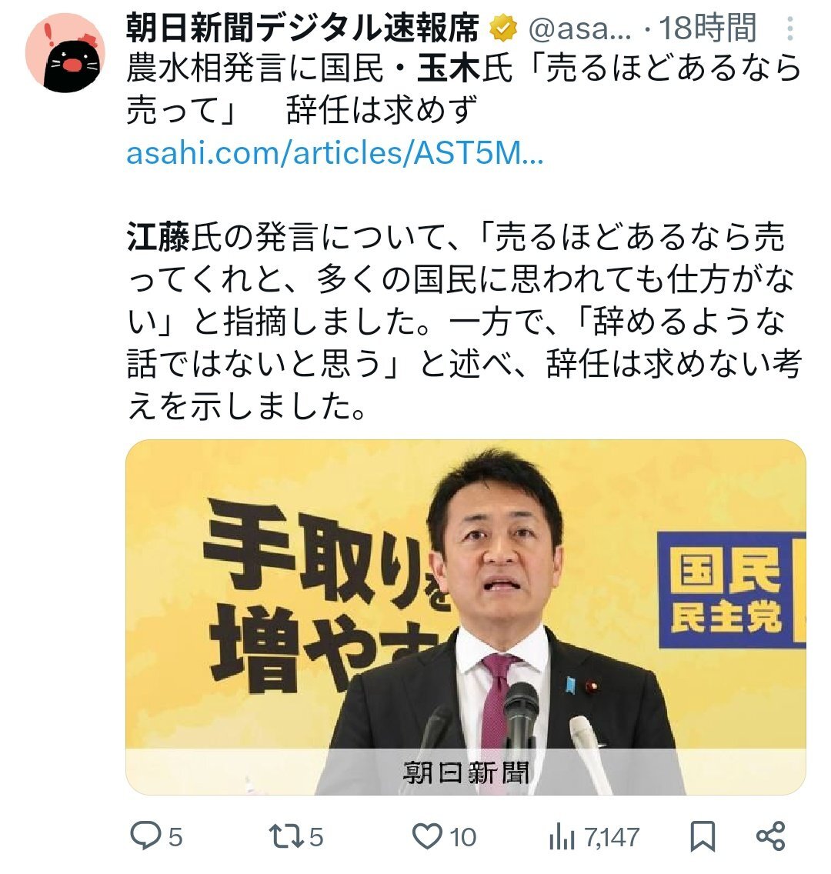Click the reply count 5
This screenshot has height=874, width=831.
[x=175, y=837]
